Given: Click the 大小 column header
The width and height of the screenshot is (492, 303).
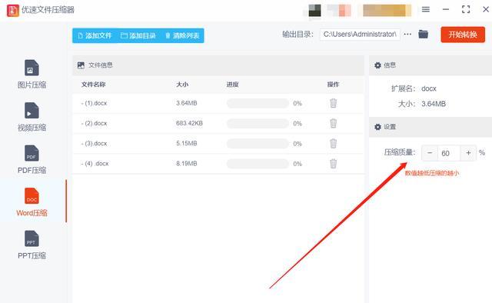Looking at the screenshot, I should [x=182, y=84].
